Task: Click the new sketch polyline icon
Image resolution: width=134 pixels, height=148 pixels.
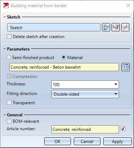Action: 125,27
